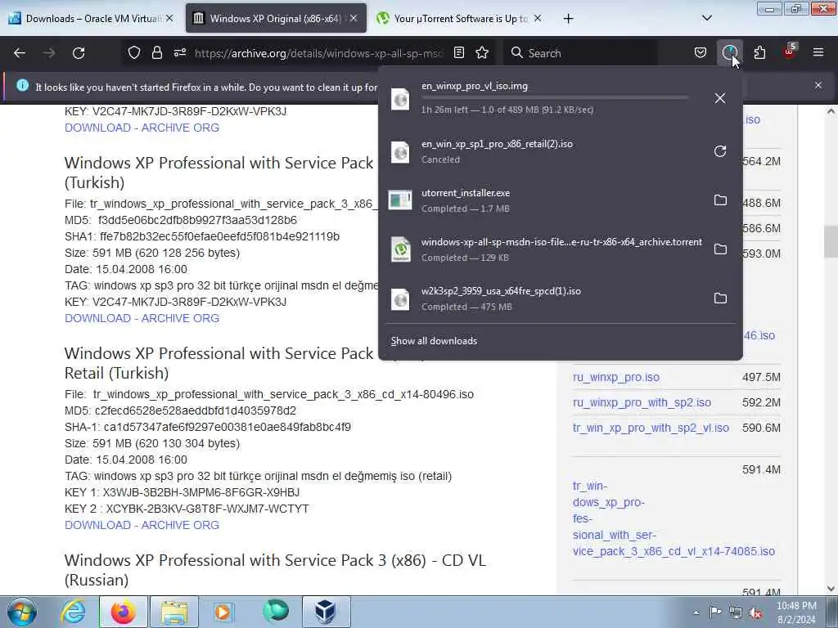Click the scrollbar up arrow
838x628 pixels.
830,111
